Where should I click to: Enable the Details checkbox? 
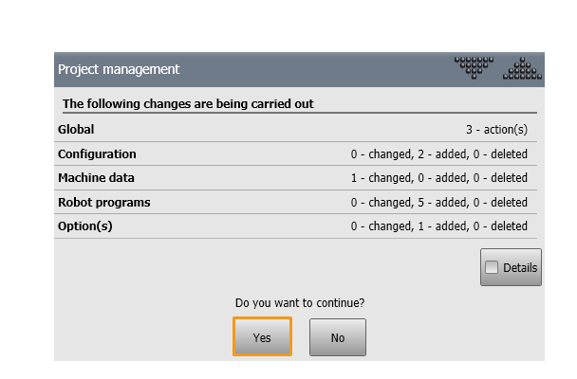(492, 268)
